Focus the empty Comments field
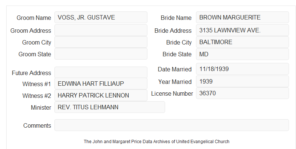The height and width of the screenshot is (149, 296). (172, 125)
